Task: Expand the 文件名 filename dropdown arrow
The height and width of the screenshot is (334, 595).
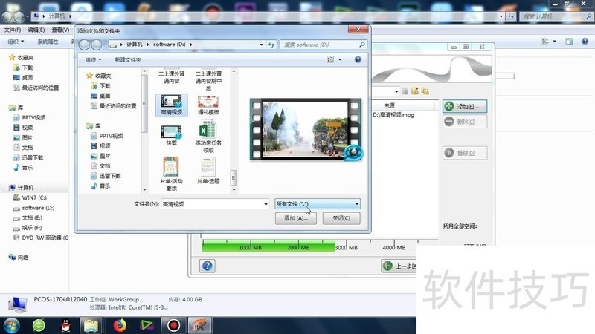Action: 266,203
